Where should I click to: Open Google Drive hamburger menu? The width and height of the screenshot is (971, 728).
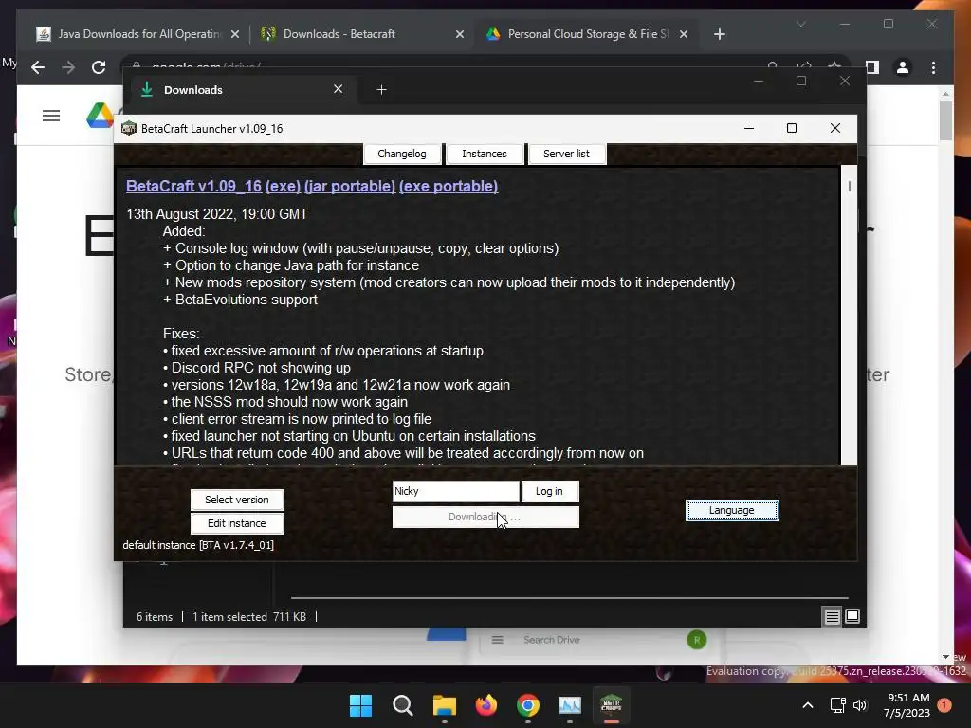(51, 116)
